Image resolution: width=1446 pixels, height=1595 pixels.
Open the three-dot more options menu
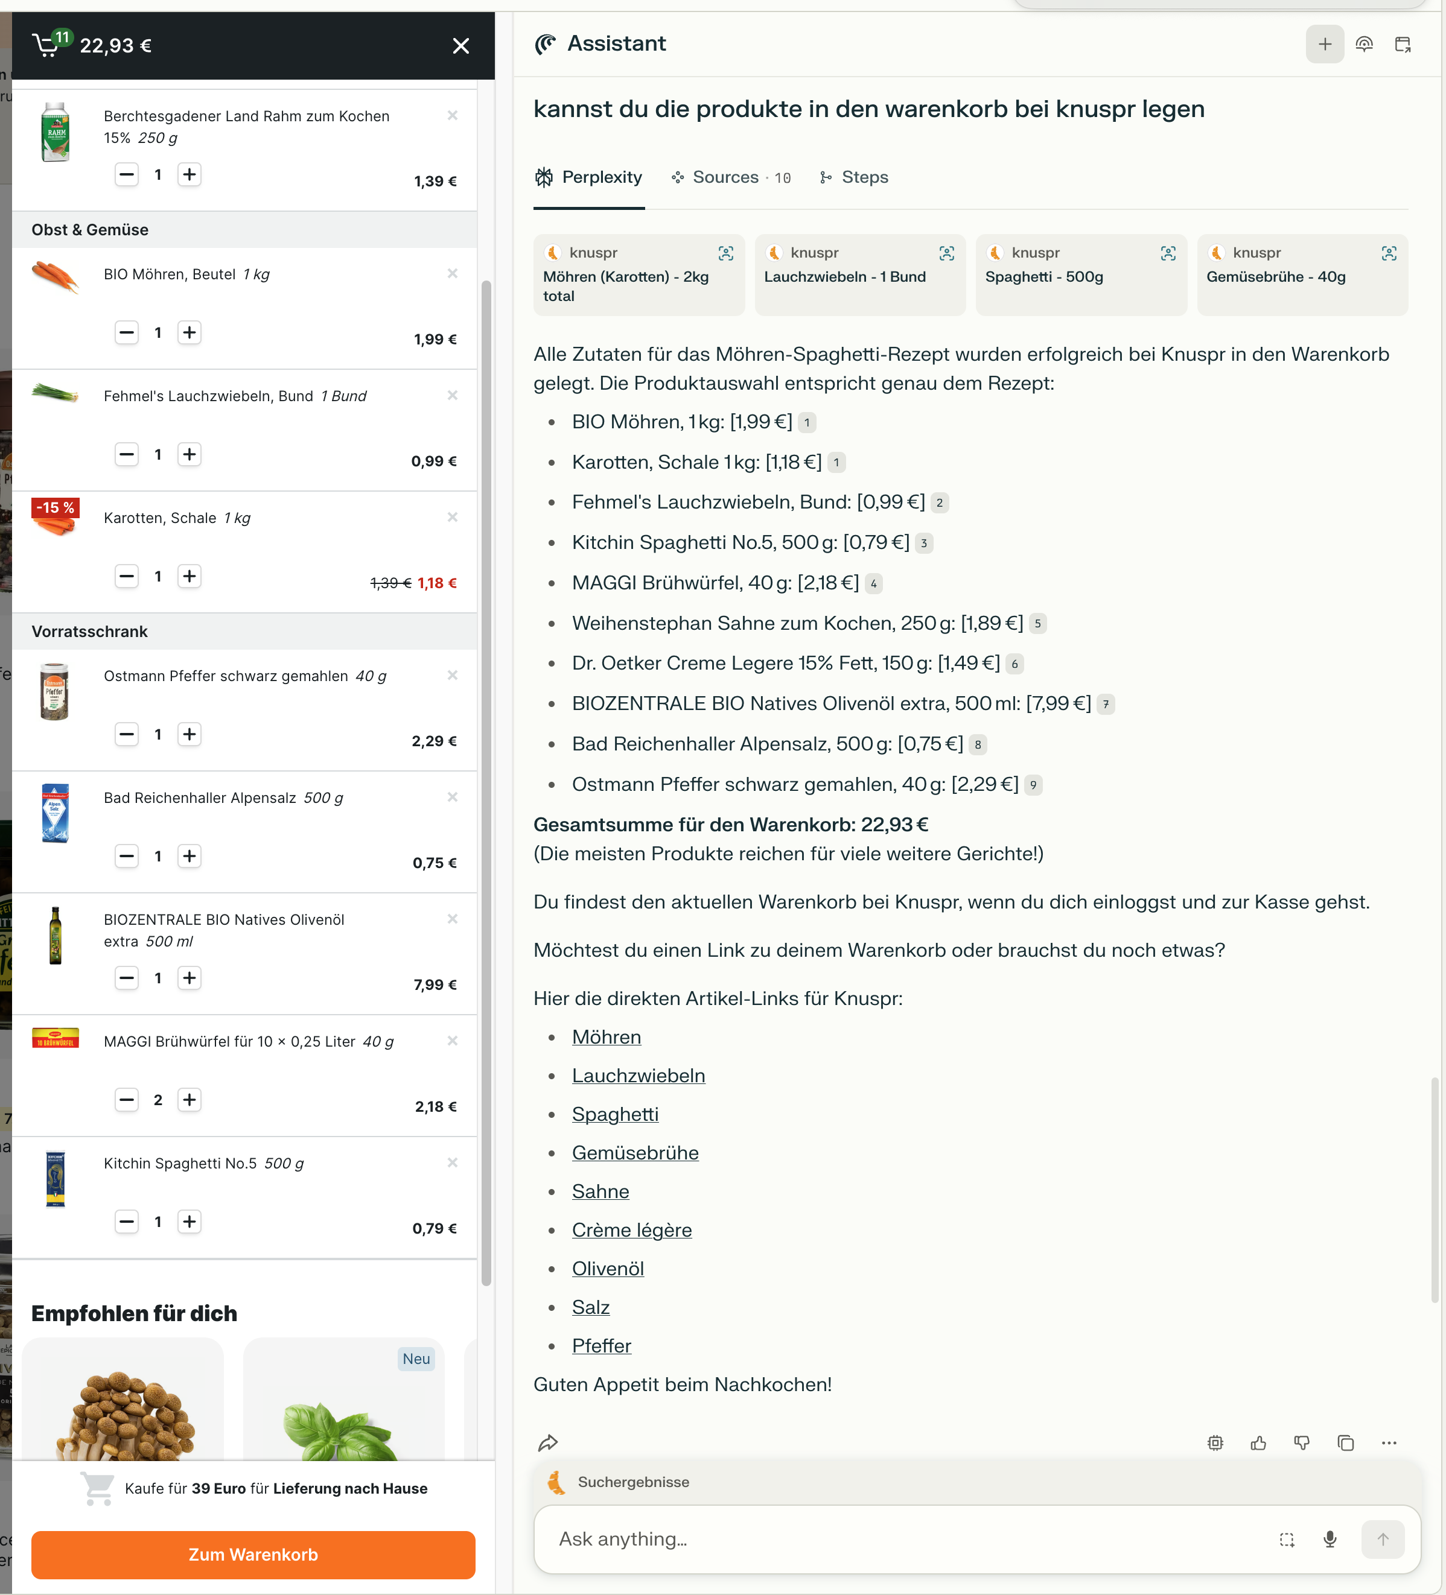tap(1389, 1443)
